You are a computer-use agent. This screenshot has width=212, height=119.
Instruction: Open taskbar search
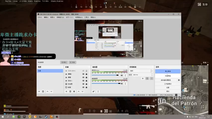click(x=8, y=117)
